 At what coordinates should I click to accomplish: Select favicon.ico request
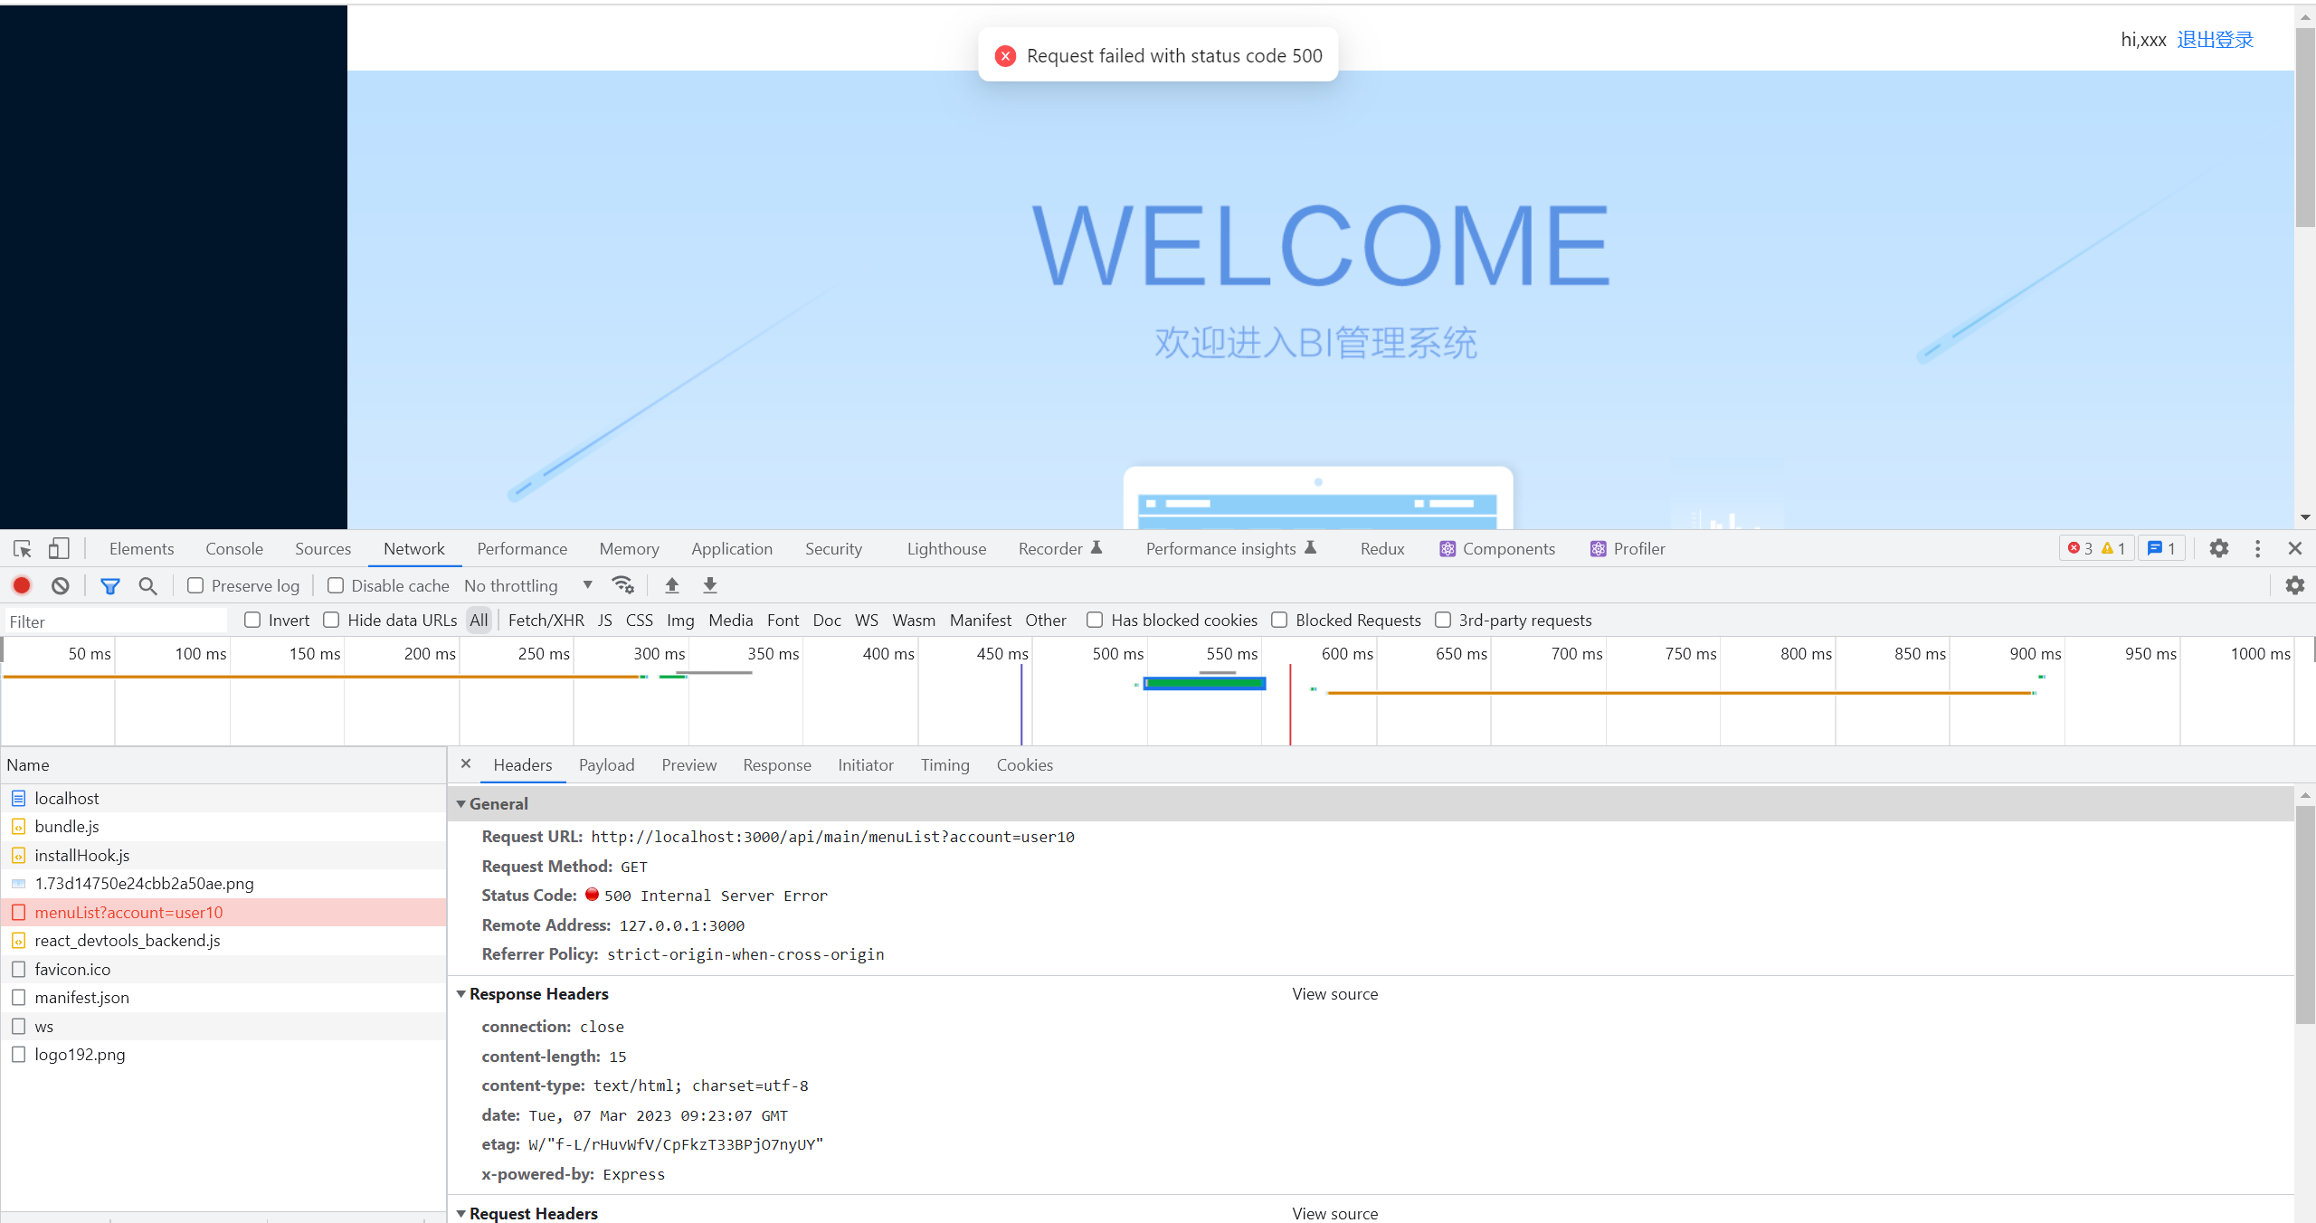(x=223, y=969)
